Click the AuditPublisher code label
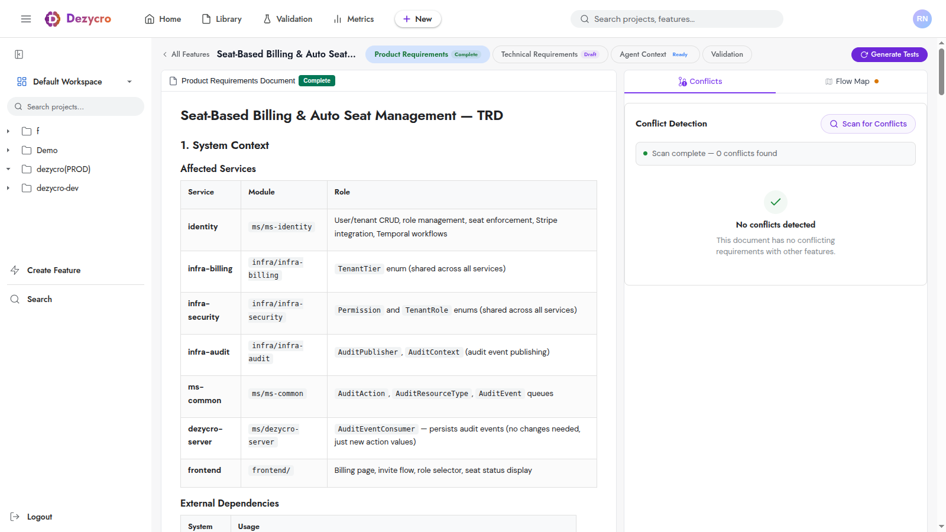The image size is (946, 532). click(368, 352)
